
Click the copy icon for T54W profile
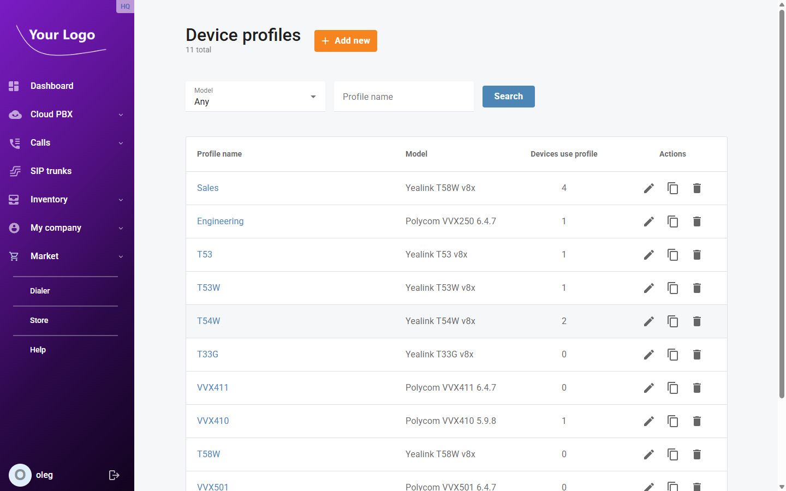672,321
